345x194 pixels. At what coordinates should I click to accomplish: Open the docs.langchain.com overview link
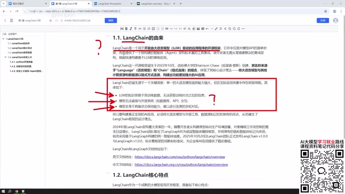click(x=180, y=157)
